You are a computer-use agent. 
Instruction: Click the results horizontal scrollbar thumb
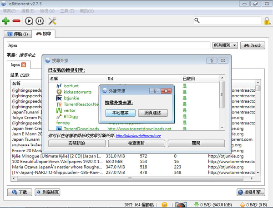pos(130,178)
